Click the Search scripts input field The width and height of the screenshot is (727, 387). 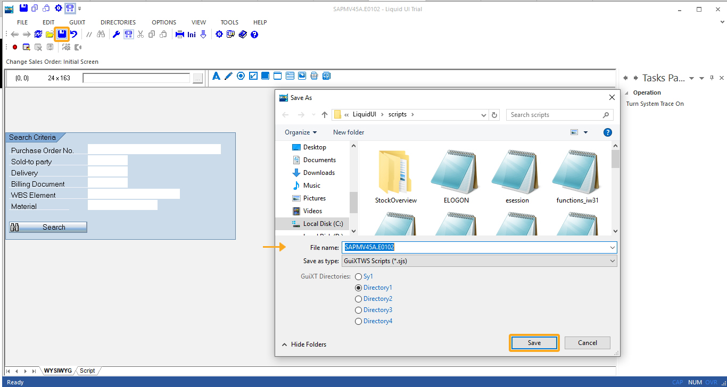pyautogui.click(x=560, y=115)
